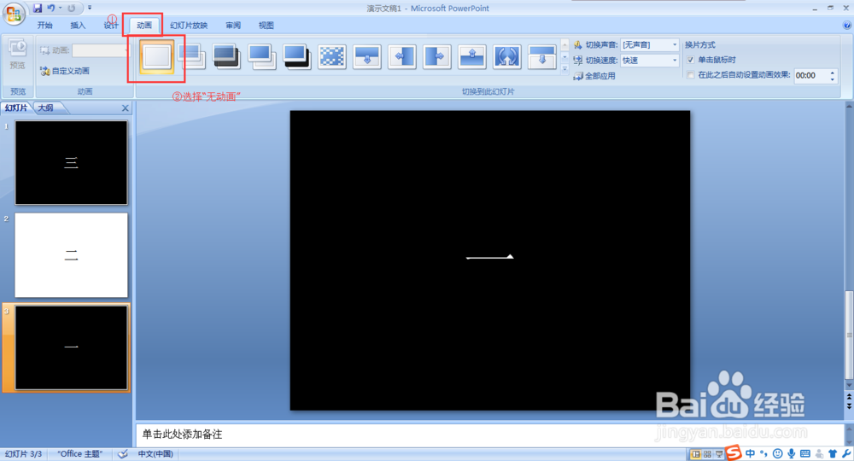Screen dimensions: 854x461
Task: Apply the wheel rotate transition
Action: (x=506, y=56)
